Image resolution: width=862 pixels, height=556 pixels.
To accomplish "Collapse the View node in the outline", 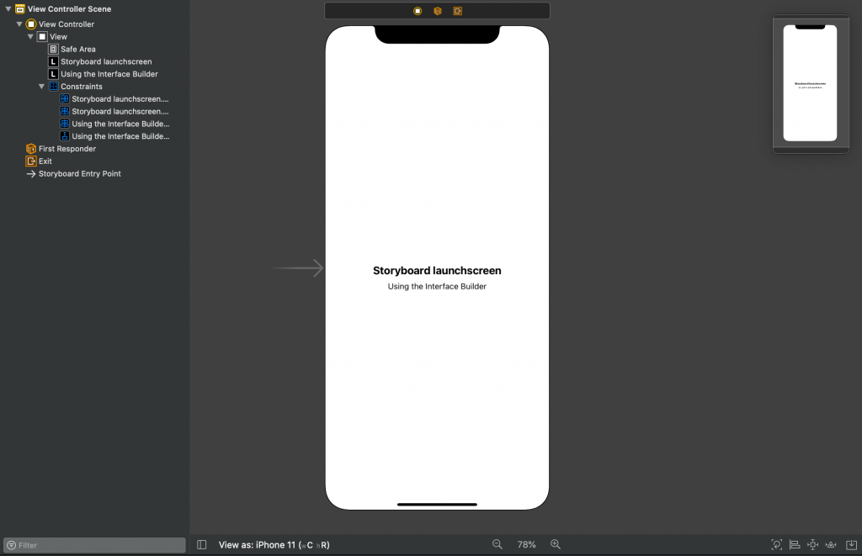I will pos(31,37).
